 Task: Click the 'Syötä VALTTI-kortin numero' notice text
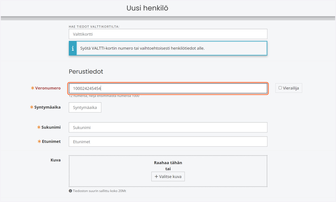point(142,48)
